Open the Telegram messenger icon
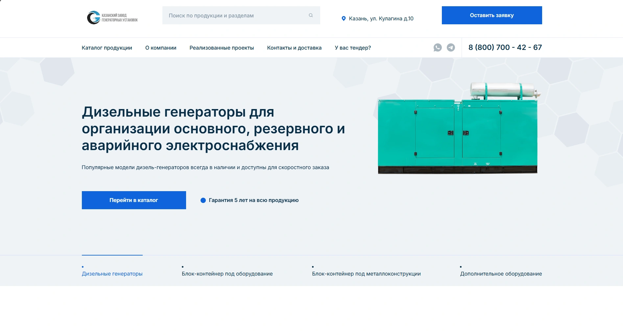 (x=451, y=48)
